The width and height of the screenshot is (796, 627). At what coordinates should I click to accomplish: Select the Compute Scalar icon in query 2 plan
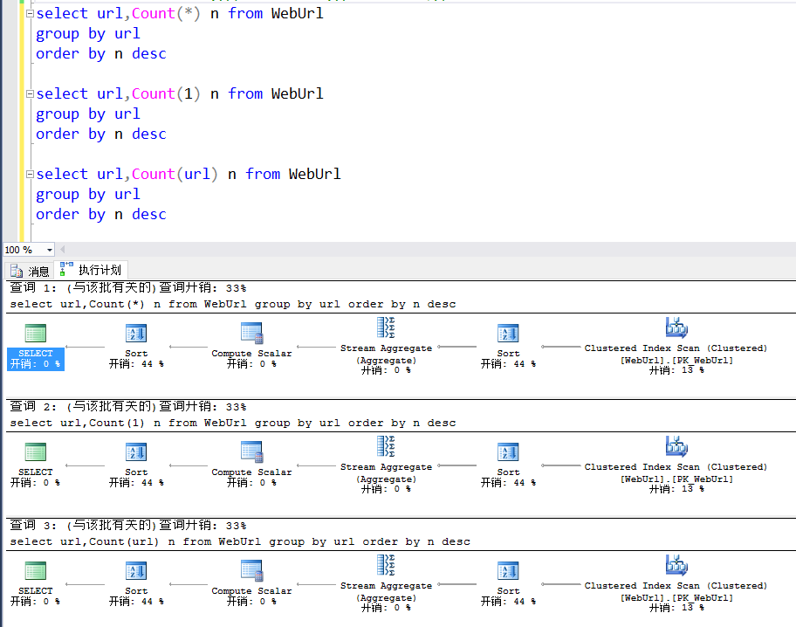[x=251, y=451]
